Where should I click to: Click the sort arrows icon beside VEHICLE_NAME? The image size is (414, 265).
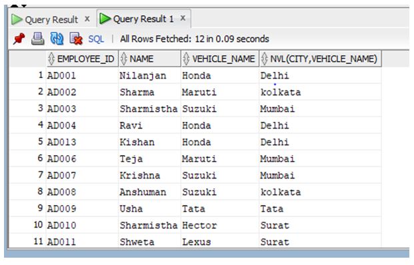(186, 59)
